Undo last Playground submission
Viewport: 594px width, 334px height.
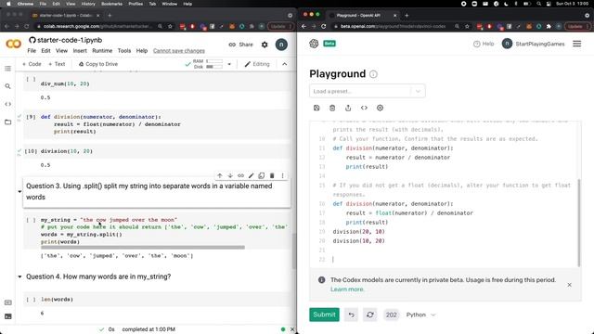point(351,315)
